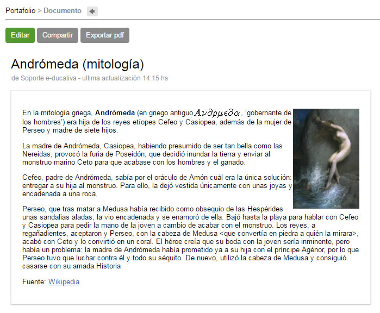
Task: Click the bold word Andrómeda in text
Action: (115, 113)
